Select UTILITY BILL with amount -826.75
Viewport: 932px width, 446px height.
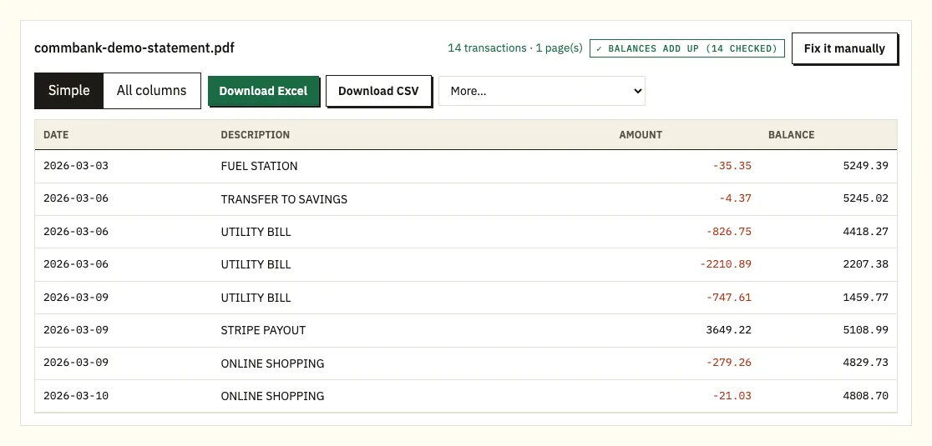[256, 232]
